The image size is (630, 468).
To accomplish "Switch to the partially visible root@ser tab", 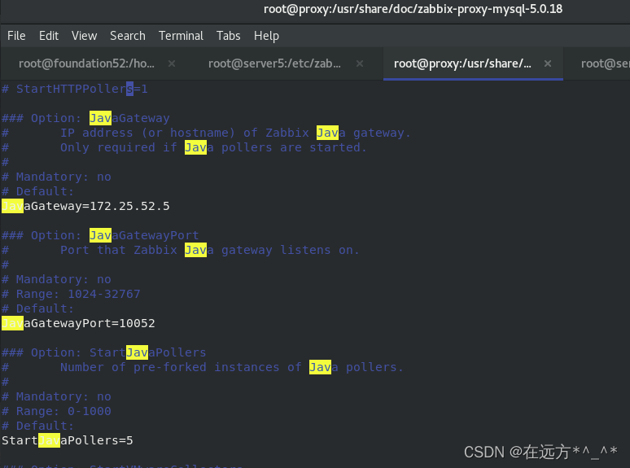I will point(605,63).
